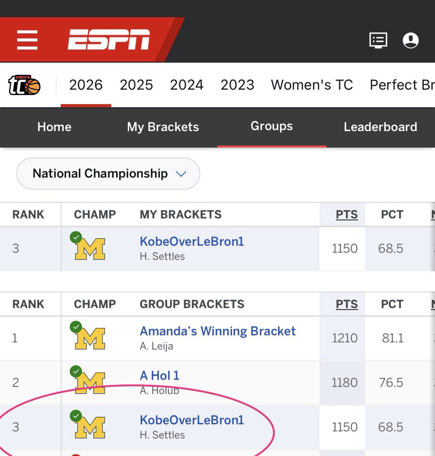This screenshot has width=435, height=456.
Task: Expand the National Championship dropdown
Action: [x=108, y=174]
